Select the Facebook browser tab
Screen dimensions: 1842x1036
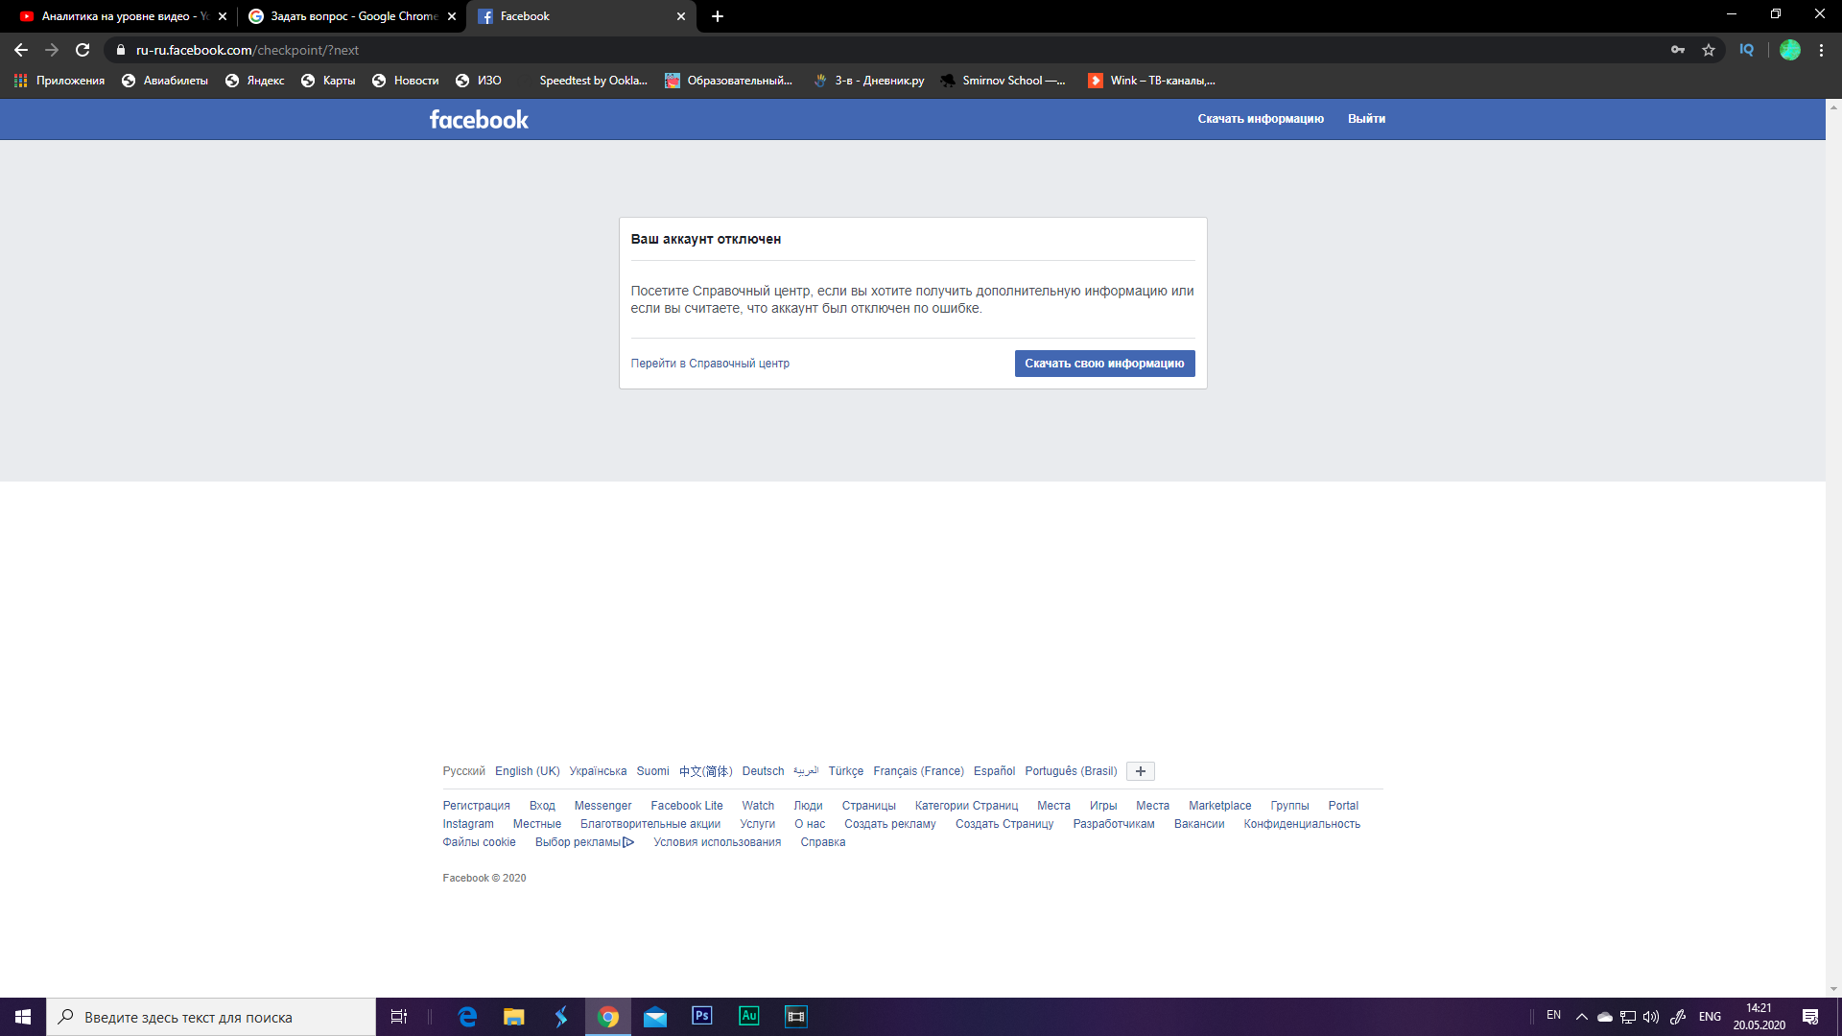pyautogui.click(x=580, y=16)
